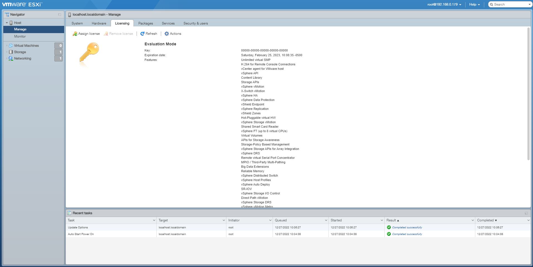The width and height of the screenshot is (533, 267).
Task: Select the Update Options task row
Action: tap(298, 227)
